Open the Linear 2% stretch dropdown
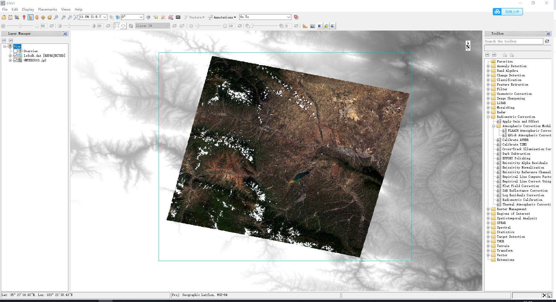 [168, 26]
